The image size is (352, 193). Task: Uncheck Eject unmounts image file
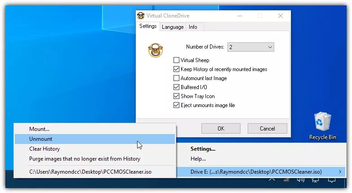tap(176, 105)
